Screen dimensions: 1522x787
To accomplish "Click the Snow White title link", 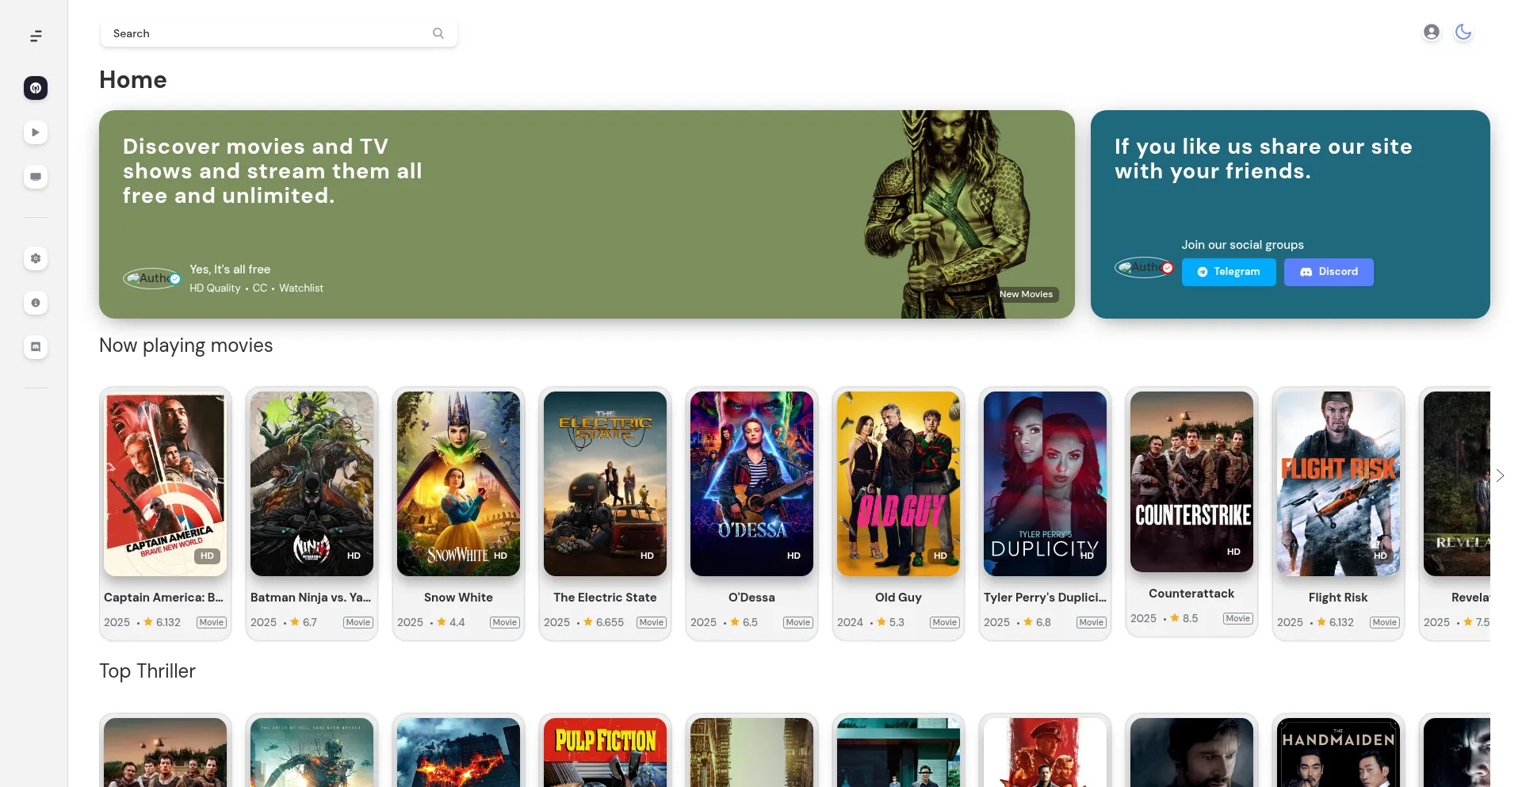I will click(458, 598).
